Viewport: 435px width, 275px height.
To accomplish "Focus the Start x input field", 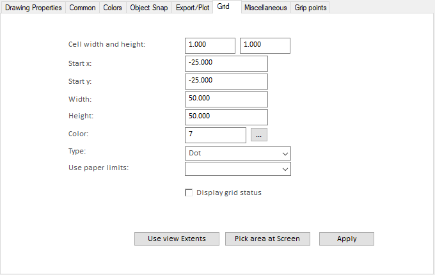I will 226,63.
